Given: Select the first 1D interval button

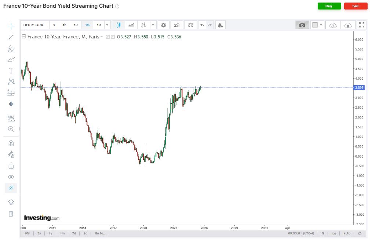Looking at the screenshot, I should pyautogui.click(x=76, y=25).
